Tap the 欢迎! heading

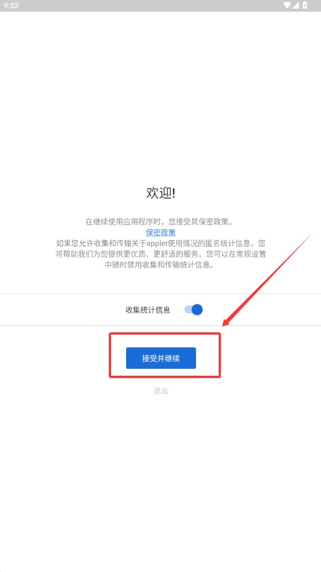point(161,193)
